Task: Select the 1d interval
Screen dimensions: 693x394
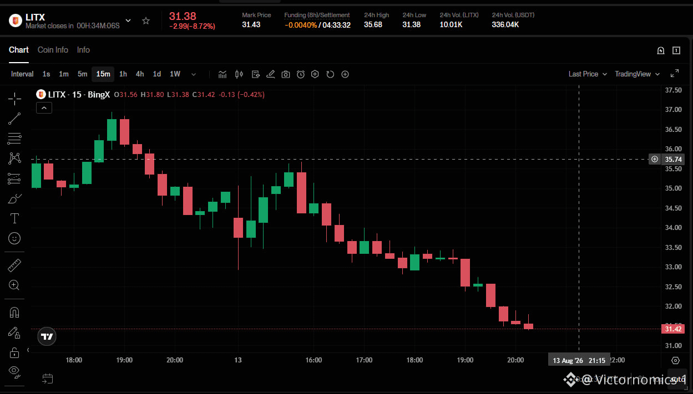Action: coord(157,74)
